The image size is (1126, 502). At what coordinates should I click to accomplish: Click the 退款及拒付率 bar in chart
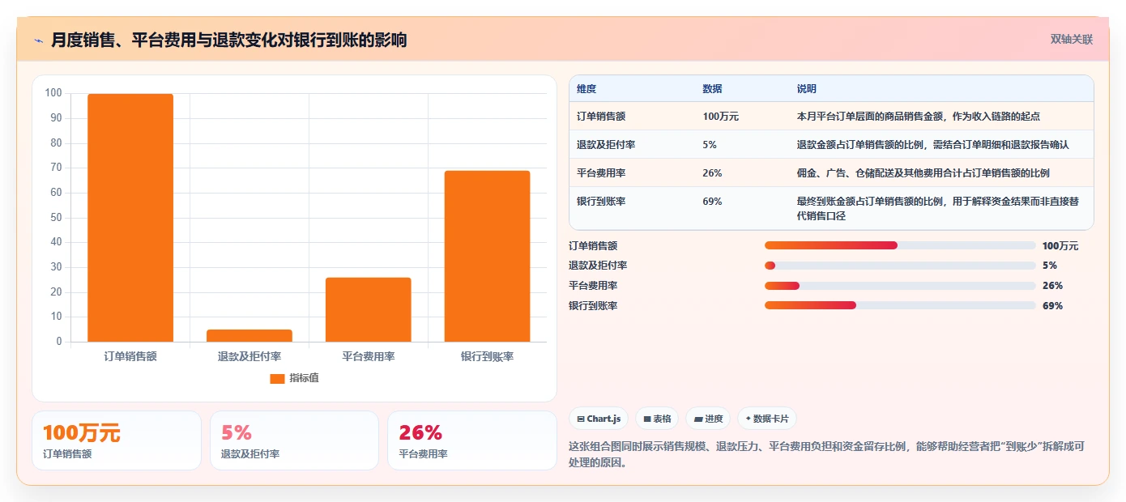click(250, 335)
